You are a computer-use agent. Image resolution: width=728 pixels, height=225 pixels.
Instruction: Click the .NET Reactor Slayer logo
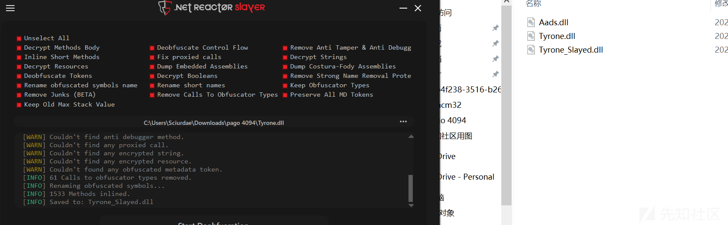212,7
